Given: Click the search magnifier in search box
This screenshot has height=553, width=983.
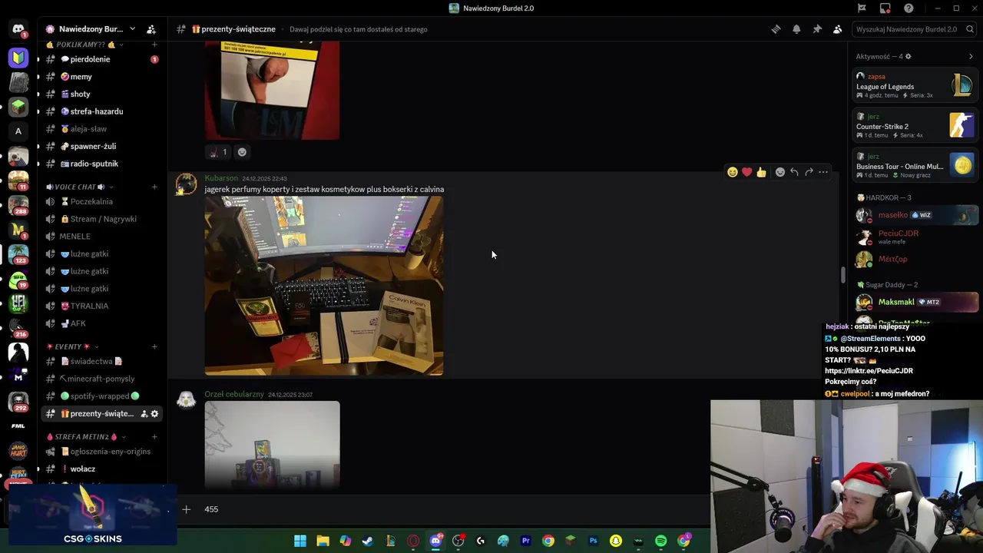Looking at the screenshot, I should (969, 29).
